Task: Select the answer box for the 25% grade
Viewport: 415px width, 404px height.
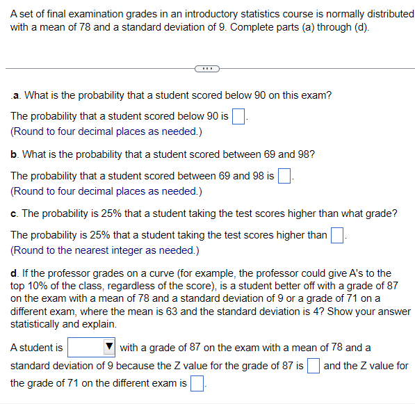Action: pos(337,235)
